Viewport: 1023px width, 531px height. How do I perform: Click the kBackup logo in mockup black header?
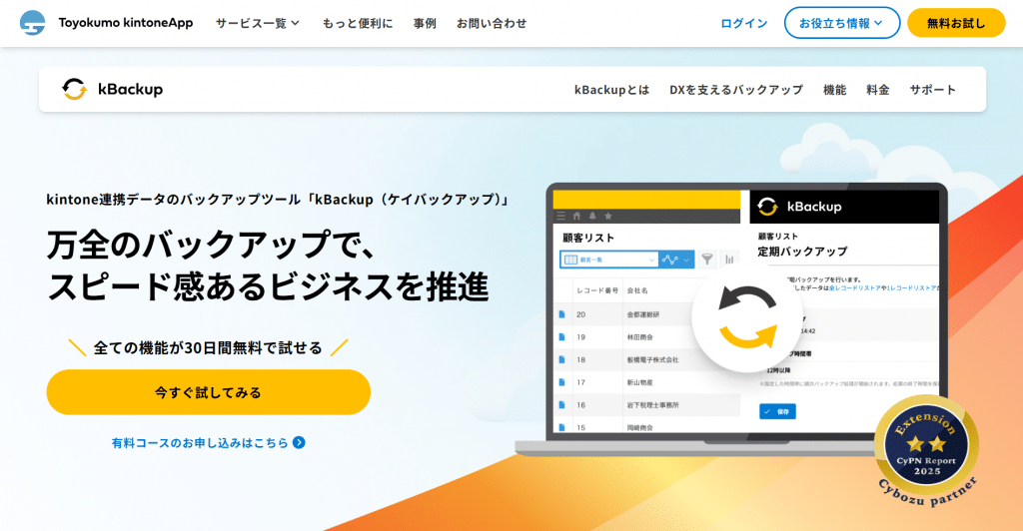point(800,207)
